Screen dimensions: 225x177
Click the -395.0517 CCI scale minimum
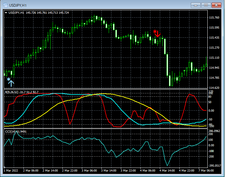click(215, 166)
